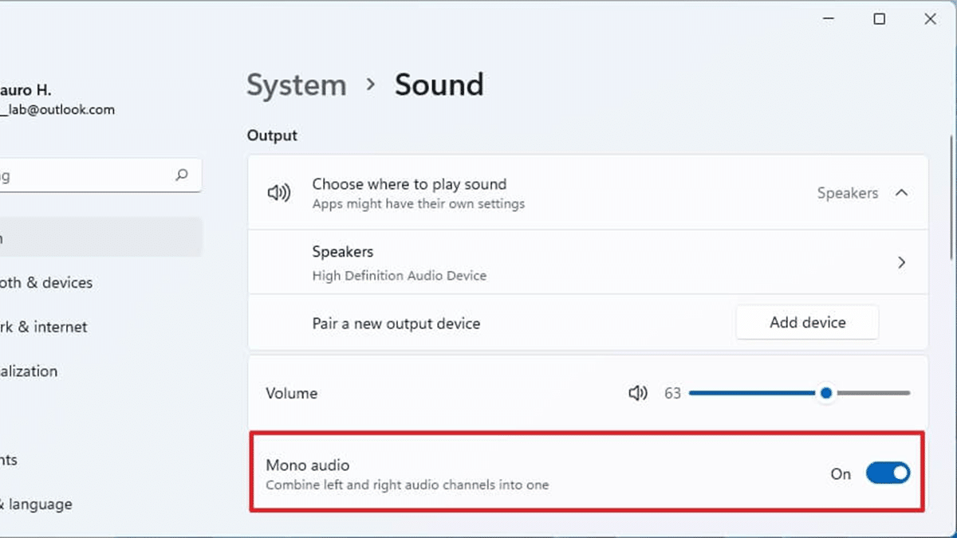Click the vertical scrollbar on the right
This screenshot has height=538, width=957.
(951, 199)
